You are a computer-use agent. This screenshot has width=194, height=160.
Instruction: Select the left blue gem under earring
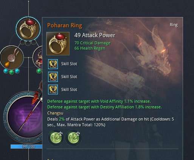coord(6,71)
